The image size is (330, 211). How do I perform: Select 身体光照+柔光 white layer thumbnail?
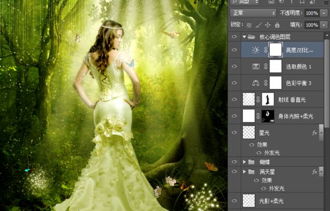pyautogui.click(x=249, y=116)
